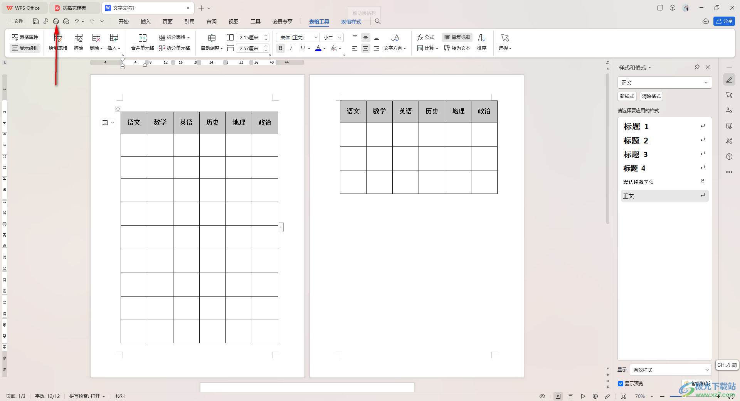
Task: Click the Draw Table (绘制表格) tool
Action: (x=58, y=42)
